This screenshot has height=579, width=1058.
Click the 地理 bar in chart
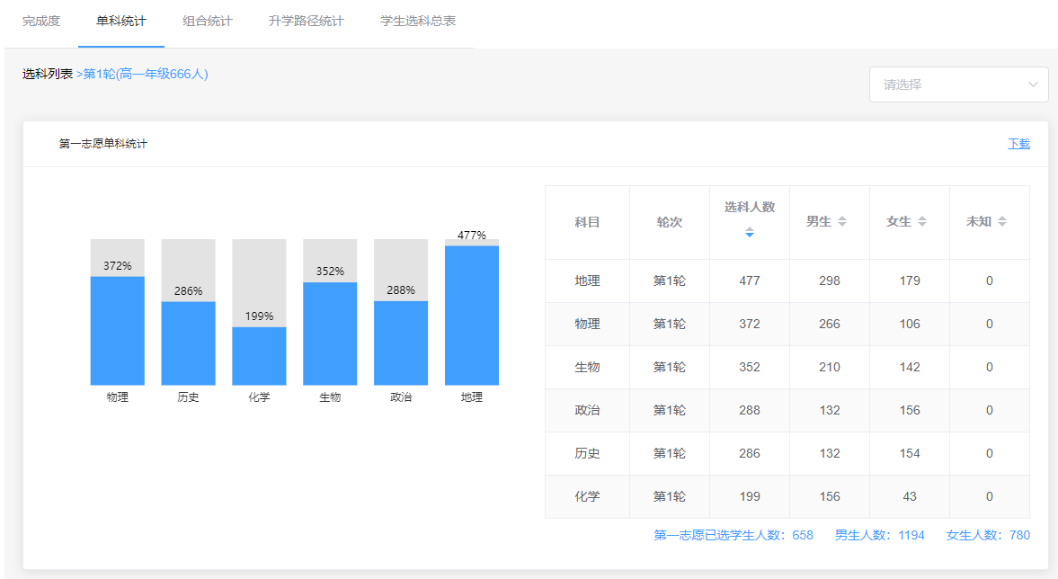(x=472, y=316)
